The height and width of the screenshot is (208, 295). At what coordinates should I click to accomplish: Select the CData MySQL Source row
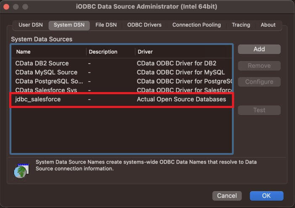121,72
